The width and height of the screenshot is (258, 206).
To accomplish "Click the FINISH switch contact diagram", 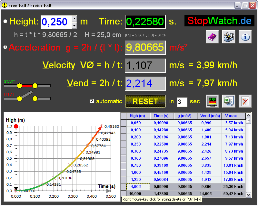I will pos(27,98).
